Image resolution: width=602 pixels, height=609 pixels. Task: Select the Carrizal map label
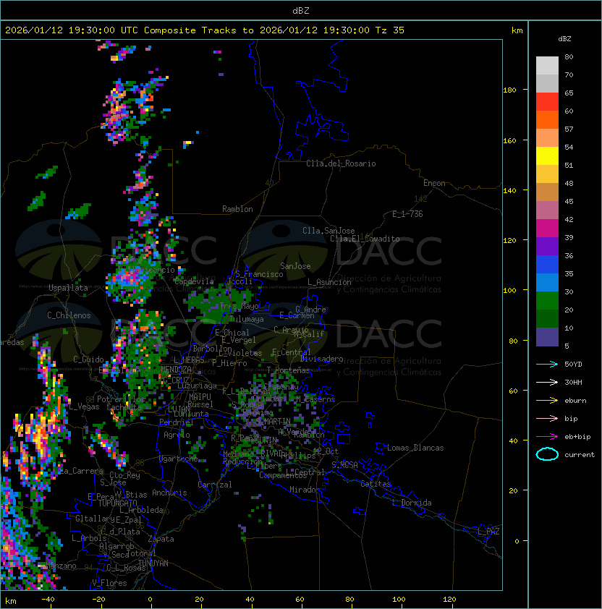pos(214,485)
